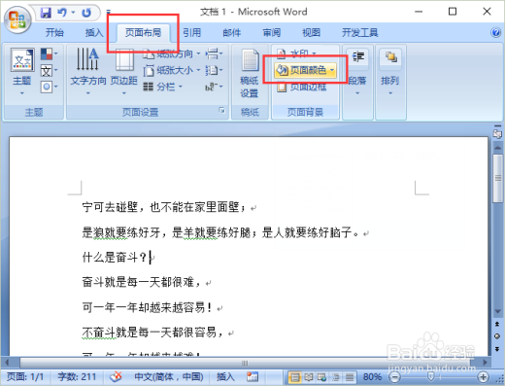Toggle 插入 insert mode in status bar
This screenshot has height=386, width=505.
225,377
